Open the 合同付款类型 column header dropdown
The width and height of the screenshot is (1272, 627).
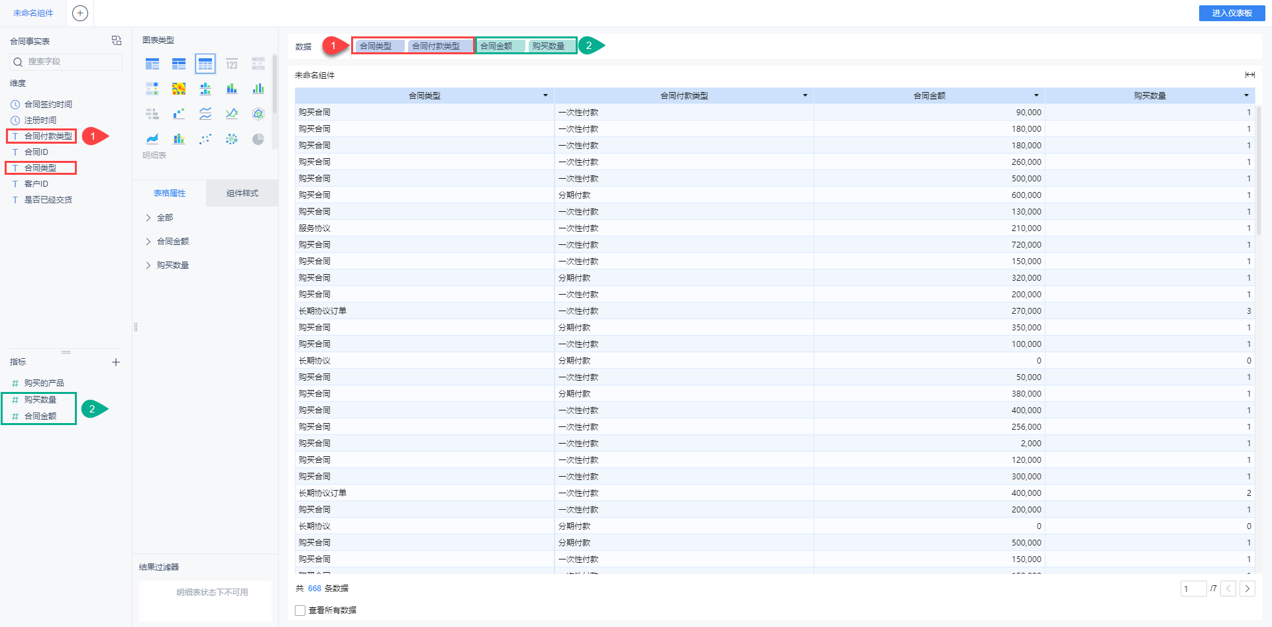coord(805,96)
